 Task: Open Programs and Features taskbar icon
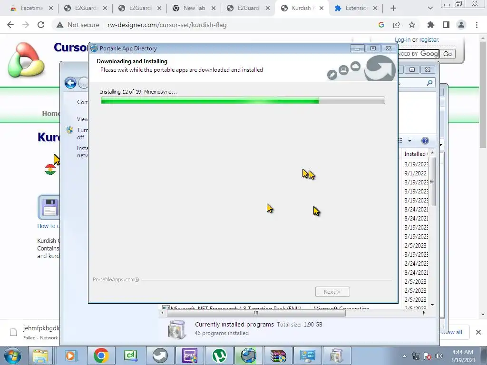[x=337, y=355]
